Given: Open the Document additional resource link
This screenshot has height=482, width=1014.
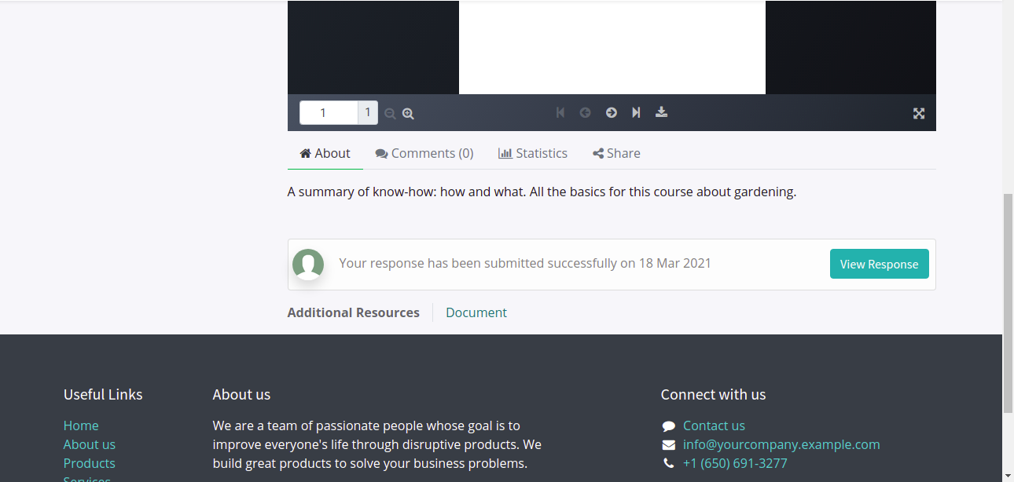Looking at the screenshot, I should click(476, 312).
